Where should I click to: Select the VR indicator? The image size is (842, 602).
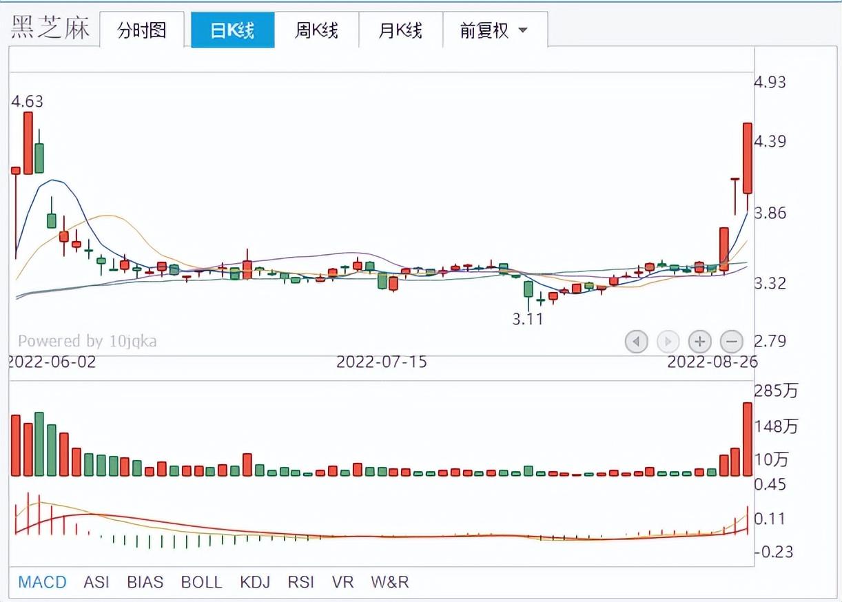[x=342, y=582]
